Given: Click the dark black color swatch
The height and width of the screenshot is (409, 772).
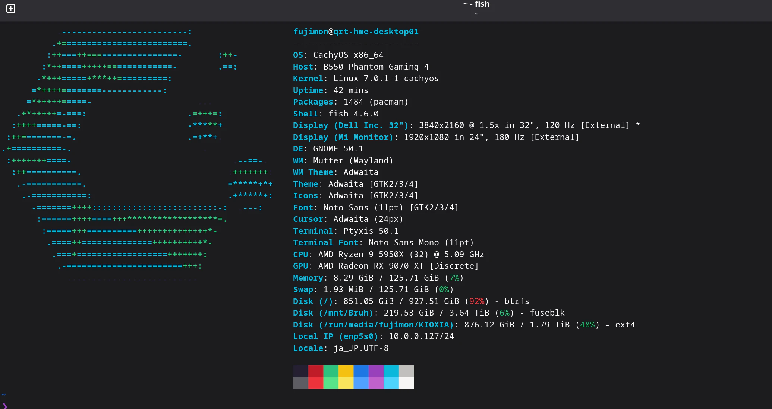Looking at the screenshot, I should [300, 371].
